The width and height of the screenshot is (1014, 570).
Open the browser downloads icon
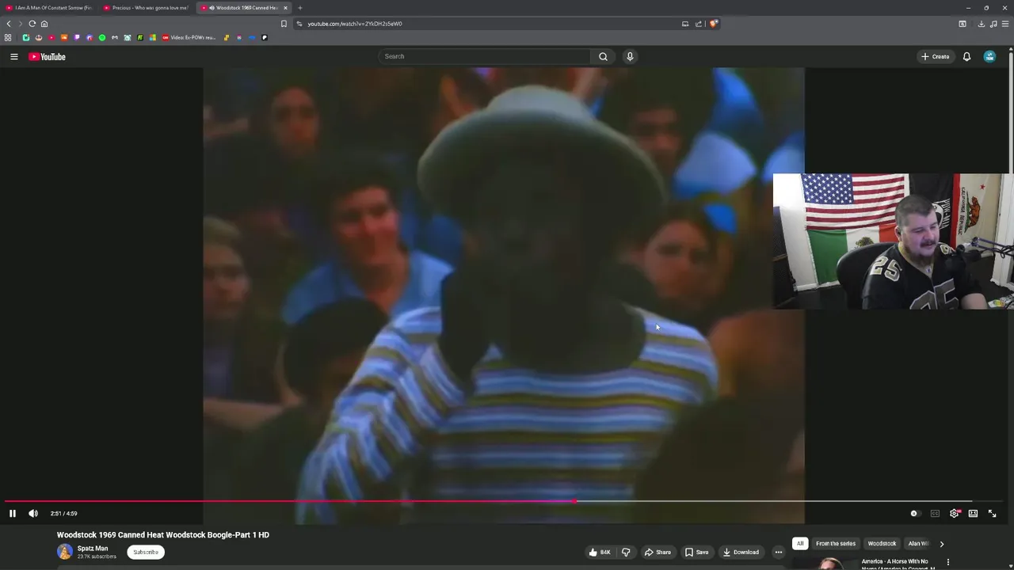point(981,24)
